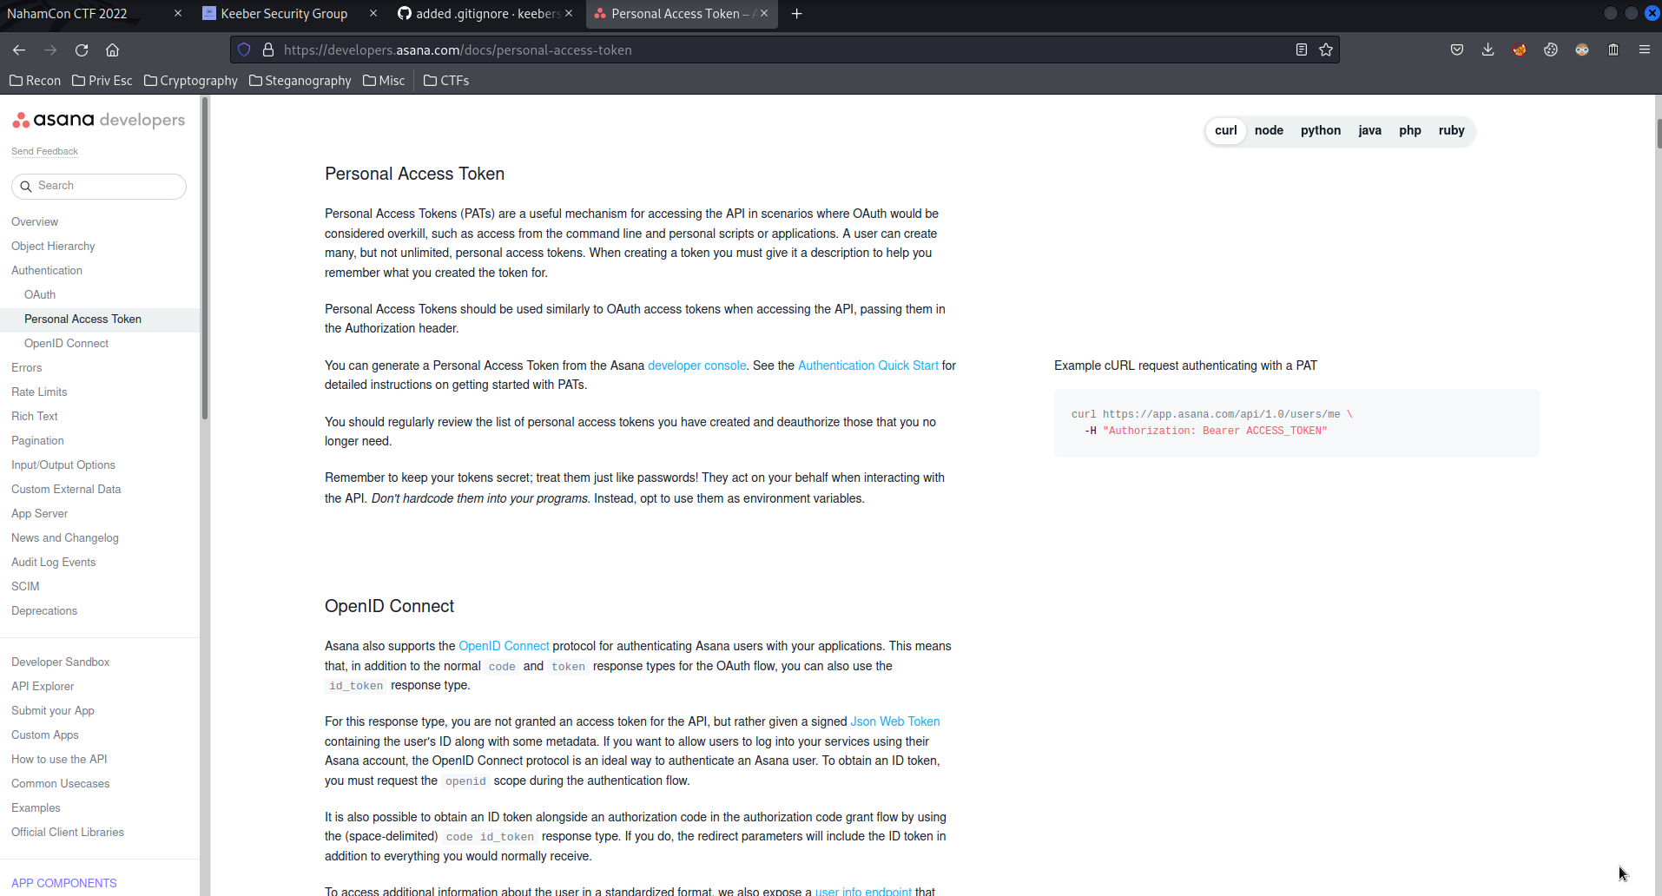The image size is (1662, 896).
Task: Open the developer console link
Action: tap(696, 366)
